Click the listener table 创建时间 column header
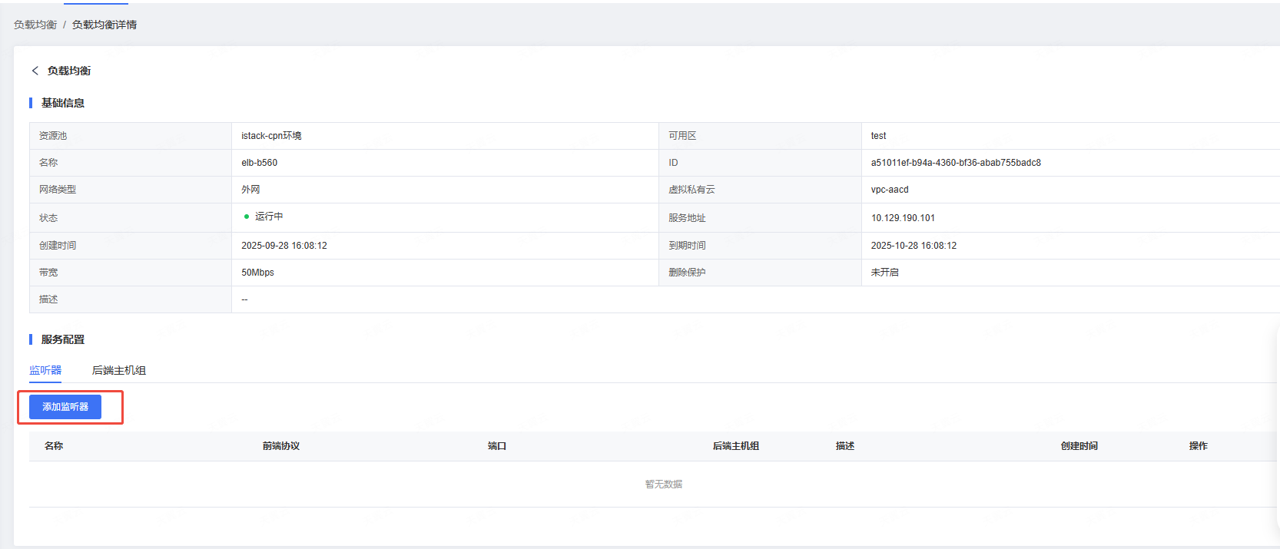The image size is (1280, 549). 1079,446
